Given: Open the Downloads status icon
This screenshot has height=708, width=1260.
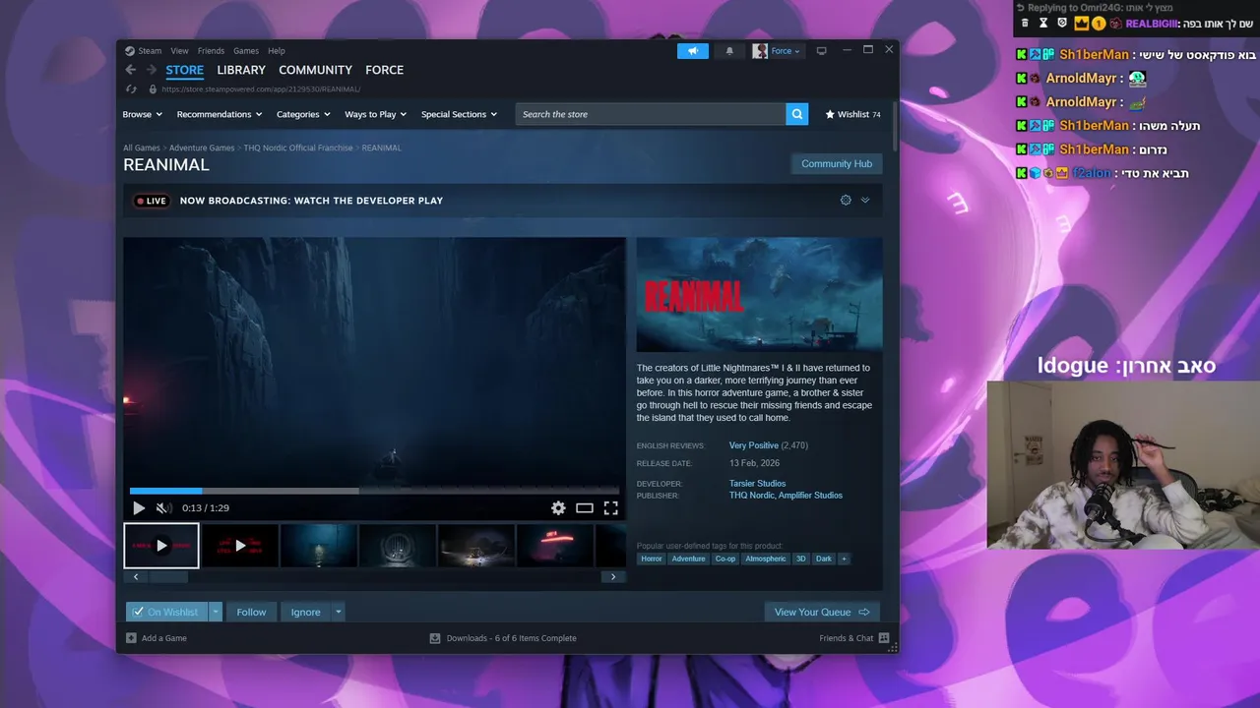Looking at the screenshot, I should point(435,638).
